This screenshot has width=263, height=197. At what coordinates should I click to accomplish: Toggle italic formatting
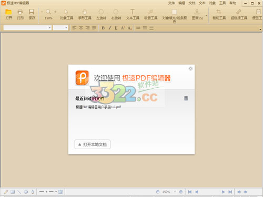pos(110,28)
